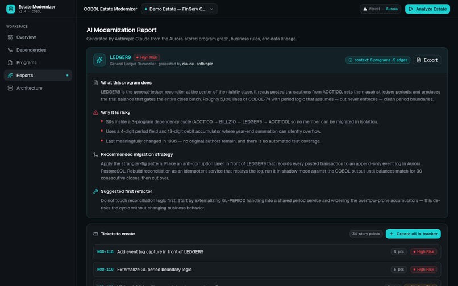Start analysis with Analyze Estate button

[x=427, y=9]
